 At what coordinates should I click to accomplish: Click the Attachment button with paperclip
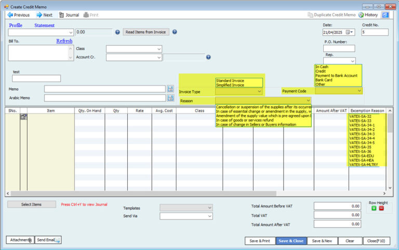[x=20, y=240]
